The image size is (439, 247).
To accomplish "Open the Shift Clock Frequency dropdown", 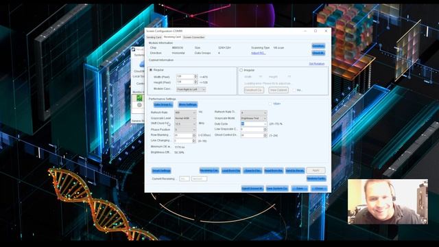I will click(x=185, y=123).
